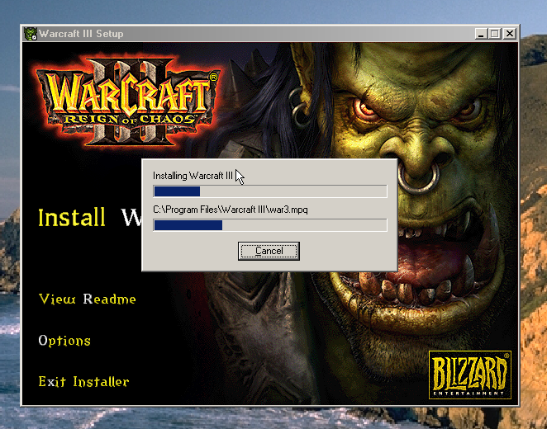Select the Install Warcraft III menu entry
This screenshot has width=547, height=429.
click(90, 217)
